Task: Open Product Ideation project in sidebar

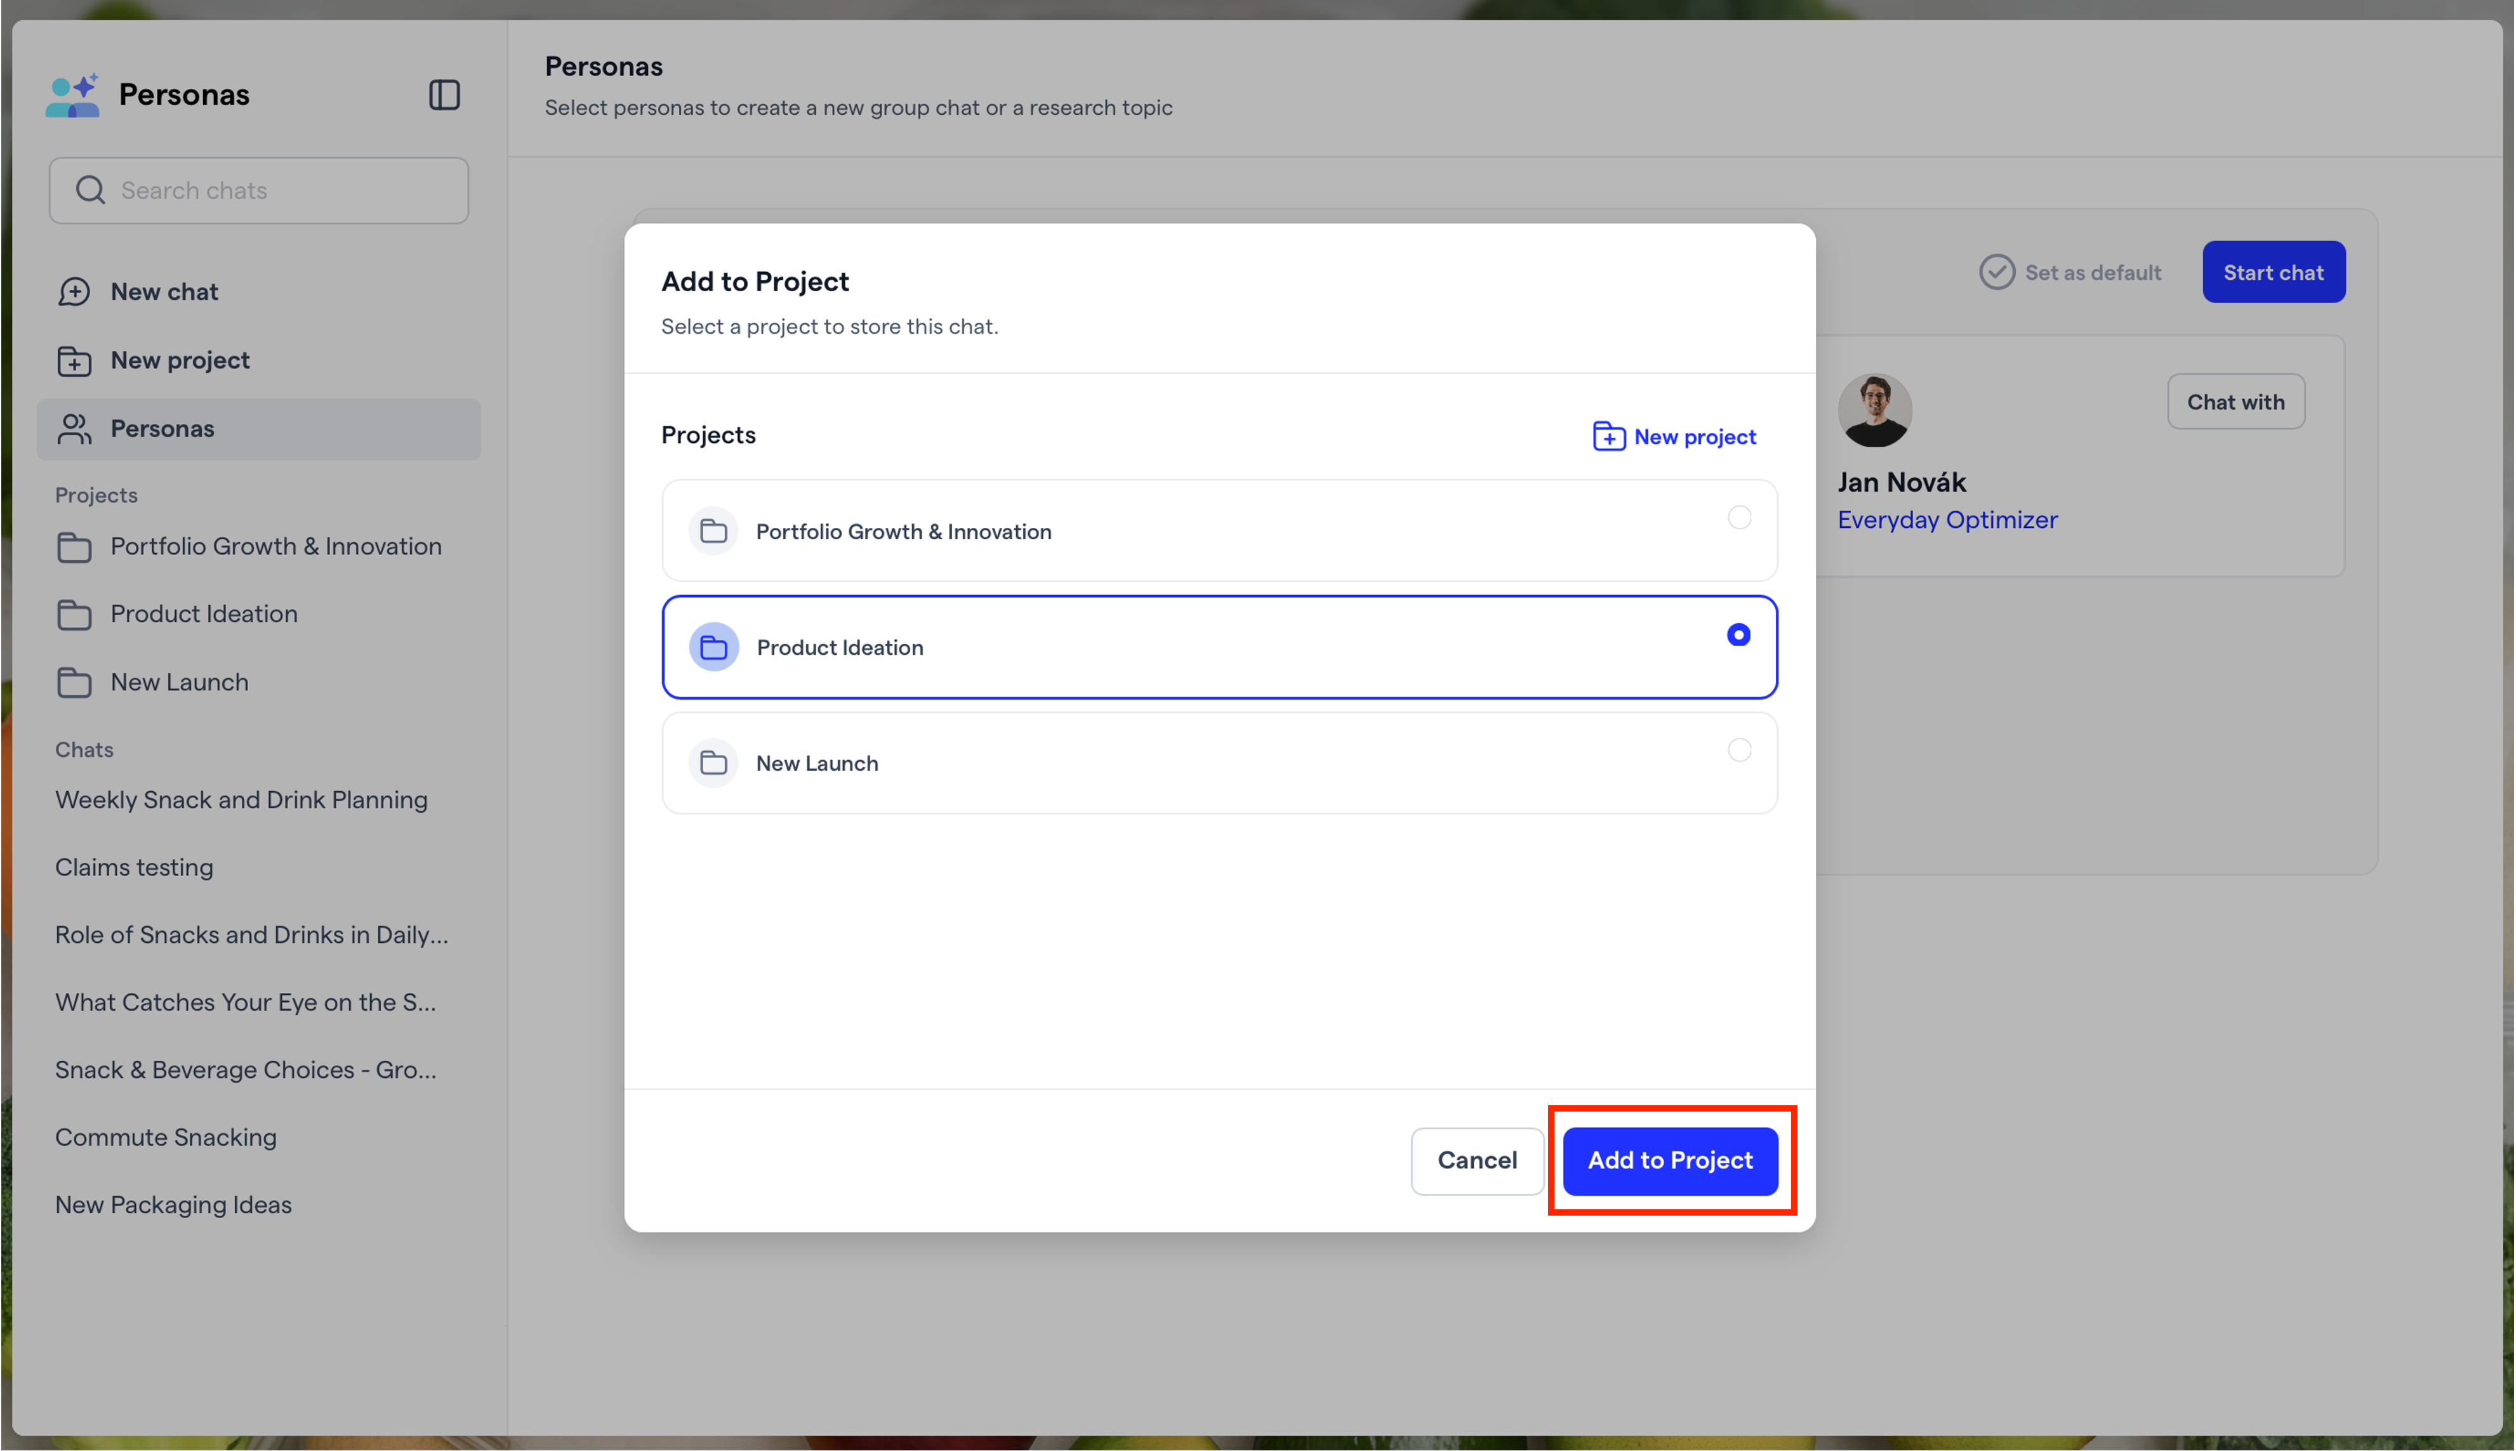Action: click(259, 615)
